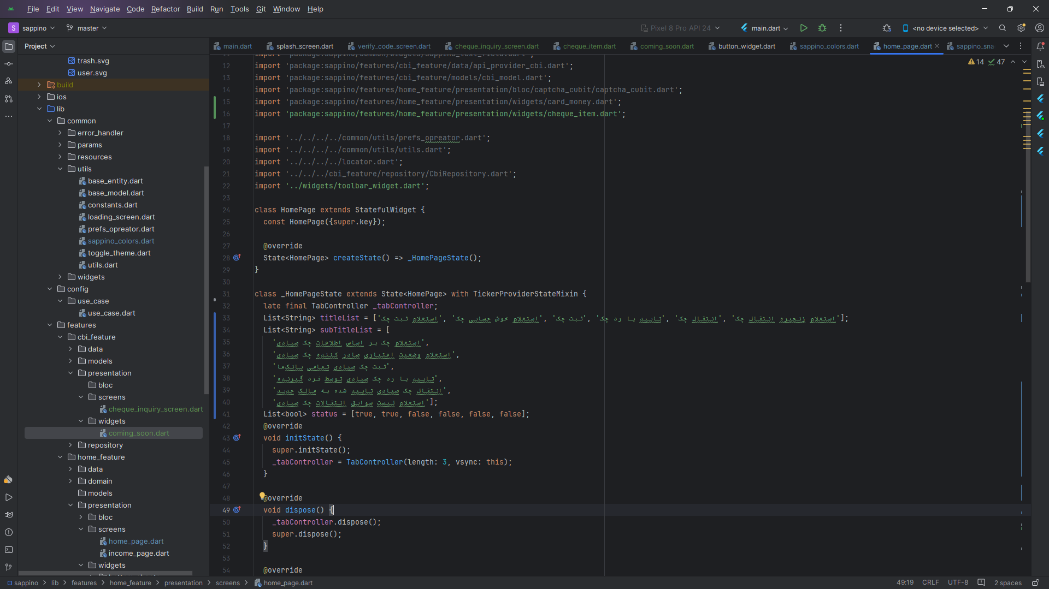Open the Search Everywhere magnifier
This screenshot has height=589, width=1049.
(1003, 28)
